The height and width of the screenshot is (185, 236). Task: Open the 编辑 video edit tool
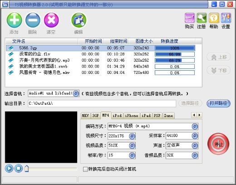click(79, 20)
